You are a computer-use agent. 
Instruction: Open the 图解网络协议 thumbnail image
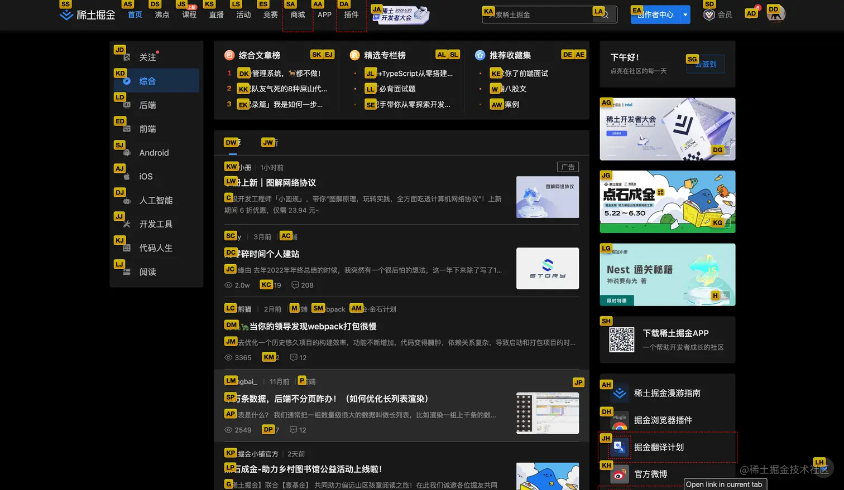click(548, 197)
